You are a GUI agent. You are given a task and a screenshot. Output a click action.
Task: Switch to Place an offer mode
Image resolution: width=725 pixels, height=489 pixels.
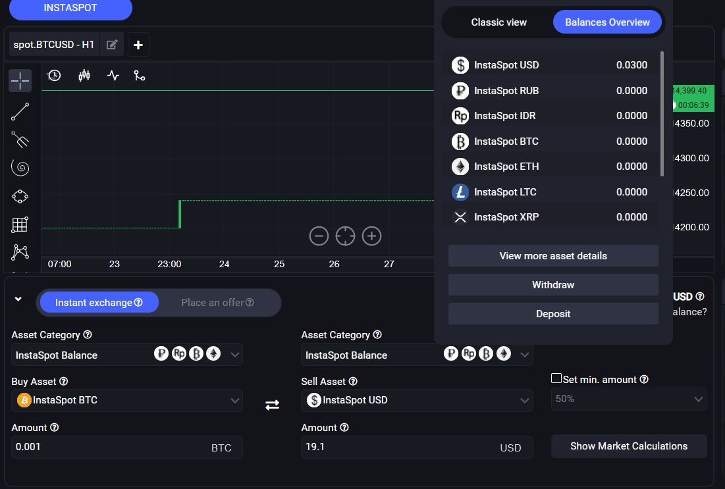(217, 302)
